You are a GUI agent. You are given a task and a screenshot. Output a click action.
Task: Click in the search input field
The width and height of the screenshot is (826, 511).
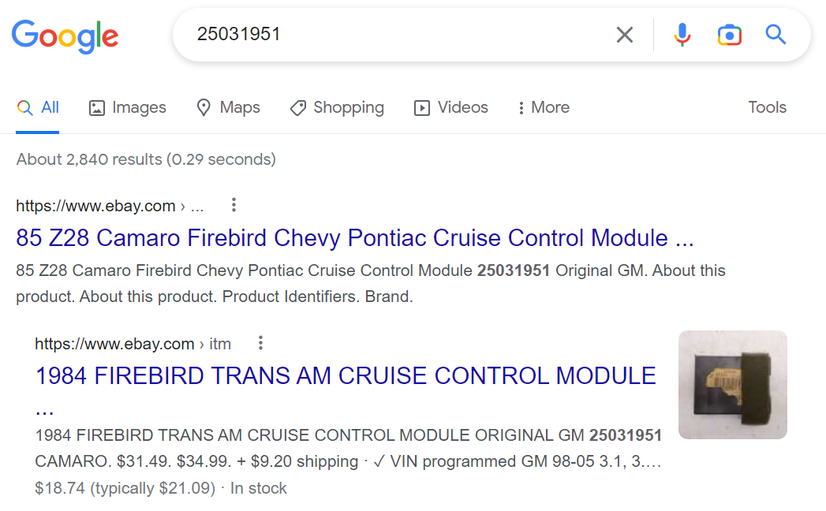click(394, 35)
